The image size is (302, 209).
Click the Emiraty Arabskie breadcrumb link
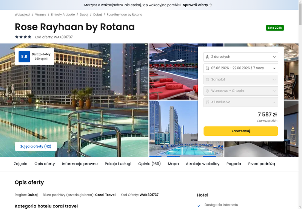tap(63, 14)
